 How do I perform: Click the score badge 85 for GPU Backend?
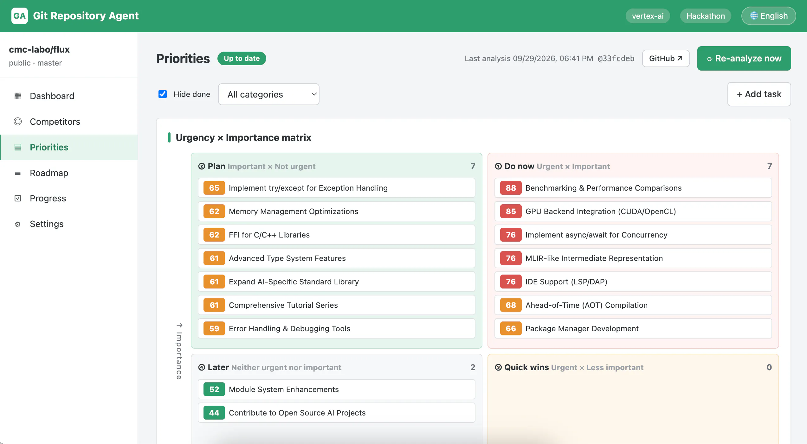pos(511,211)
